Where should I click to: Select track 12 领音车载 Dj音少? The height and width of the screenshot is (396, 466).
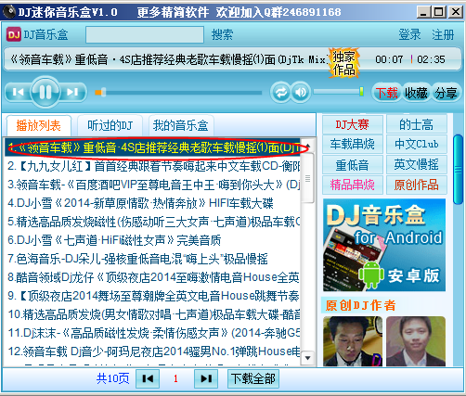coord(152,351)
